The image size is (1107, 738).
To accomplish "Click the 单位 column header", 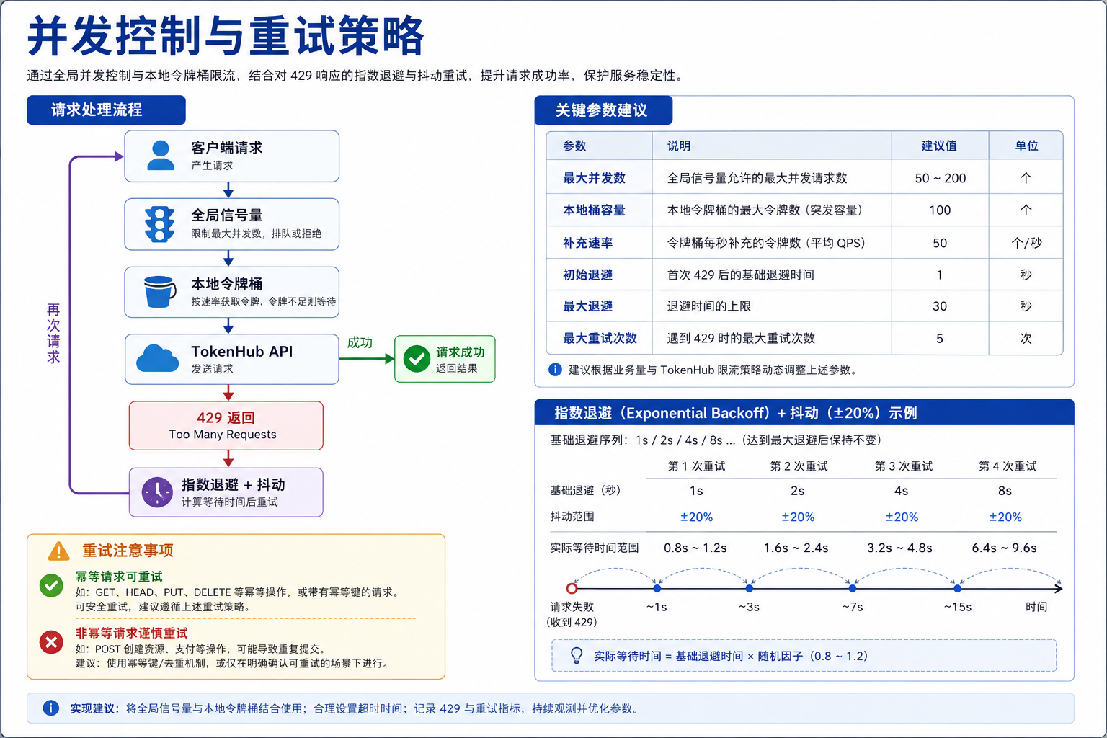I will pyautogui.click(x=1026, y=146).
